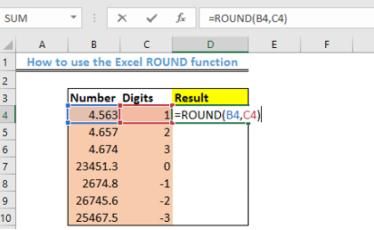The width and height of the screenshot is (374, 230).
Task: Click Digits cell with value 0
Action: (x=146, y=166)
